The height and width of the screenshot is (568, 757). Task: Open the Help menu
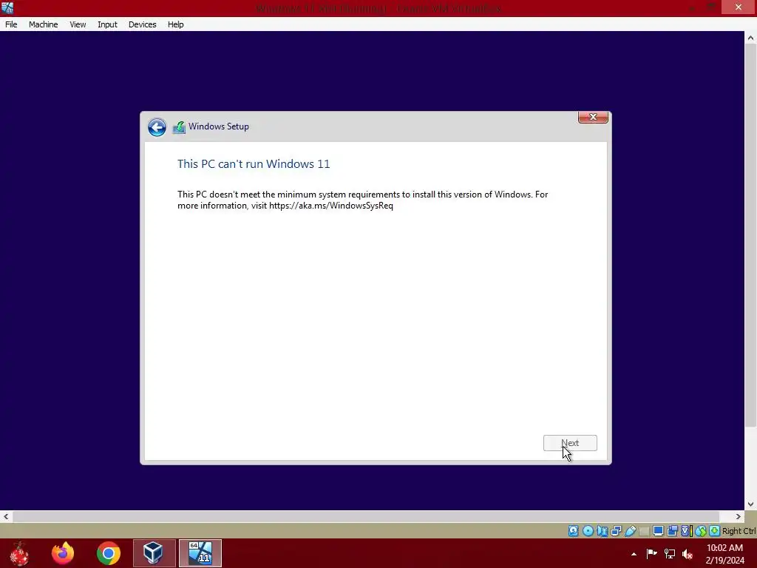(176, 24)
